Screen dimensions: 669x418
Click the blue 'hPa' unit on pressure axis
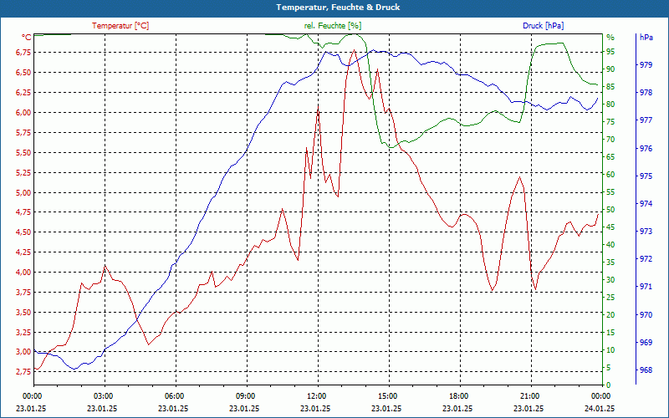[646, 38]
